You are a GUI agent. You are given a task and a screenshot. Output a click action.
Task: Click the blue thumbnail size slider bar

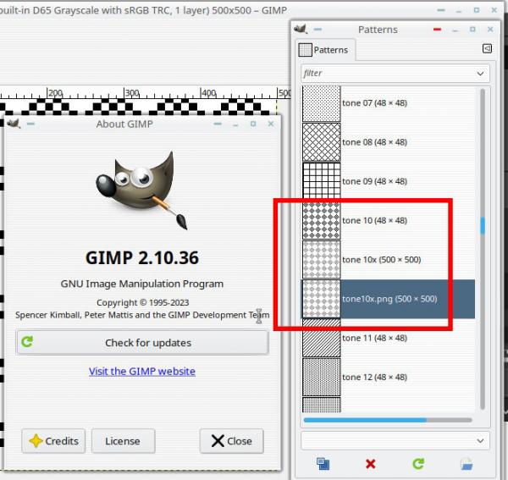click(x=388, y=420)
